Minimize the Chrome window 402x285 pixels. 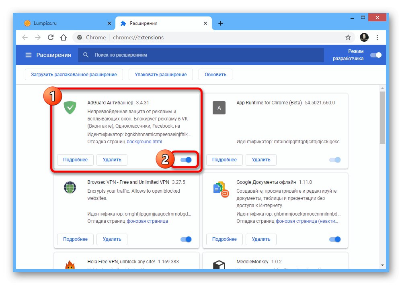pos(352,18)
